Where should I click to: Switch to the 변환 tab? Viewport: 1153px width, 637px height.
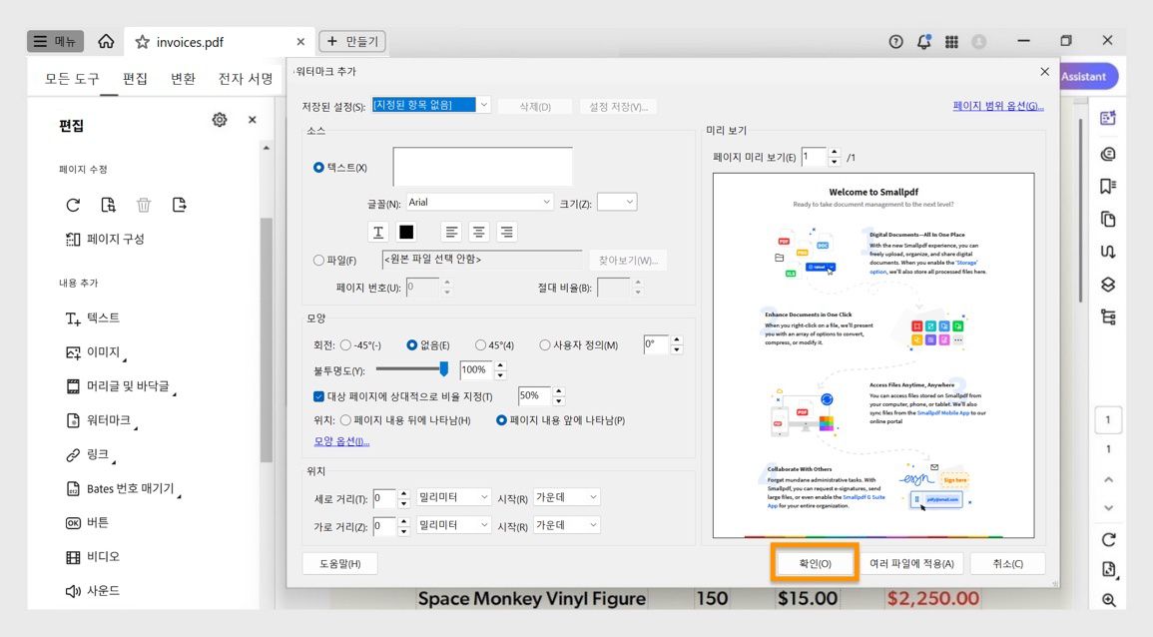[182, 78]
